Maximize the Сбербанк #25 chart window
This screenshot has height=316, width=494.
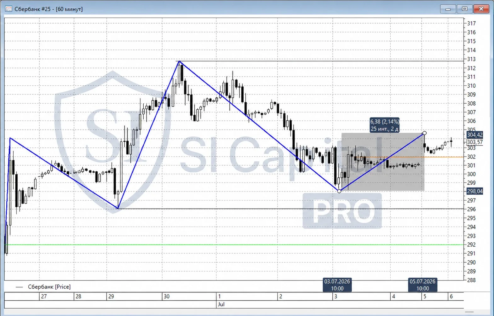pos(464,9)
